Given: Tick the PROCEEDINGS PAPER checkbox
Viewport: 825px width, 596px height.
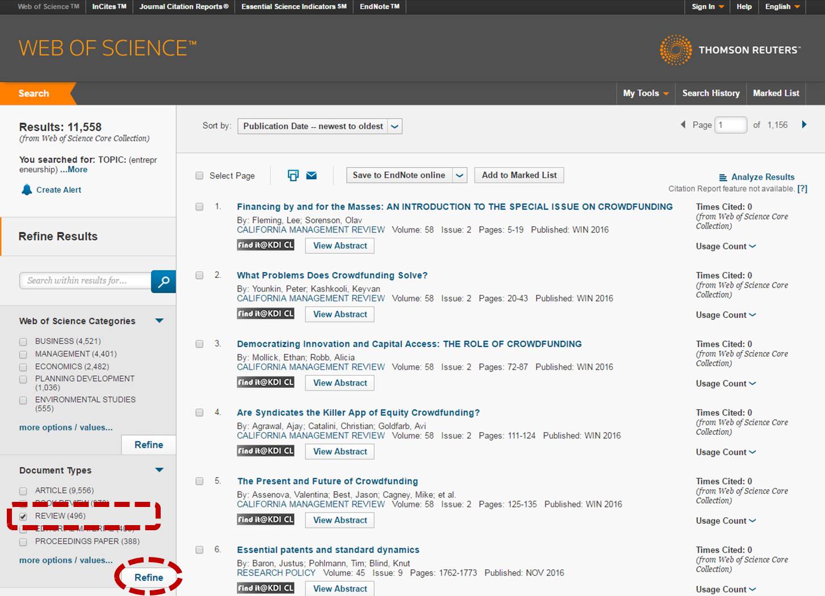Looking at the screenshot, I should click(23, 542).
